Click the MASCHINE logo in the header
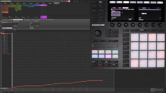166x93 pixels. click(6, 1)
